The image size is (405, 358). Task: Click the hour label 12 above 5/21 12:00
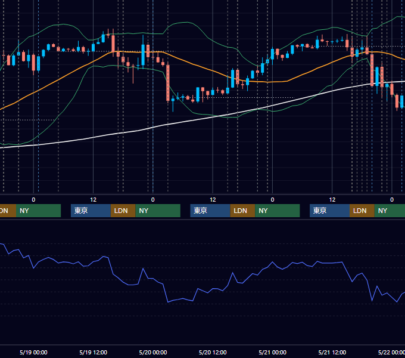pyautogui.click(x=332, y=200)
